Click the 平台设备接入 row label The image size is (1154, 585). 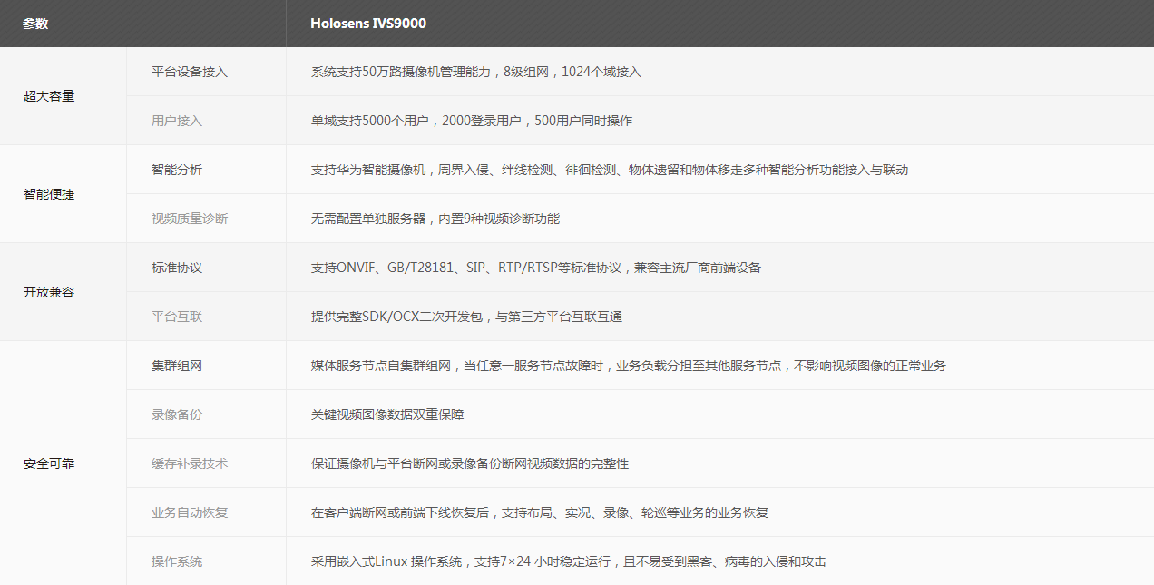point(190,72)
